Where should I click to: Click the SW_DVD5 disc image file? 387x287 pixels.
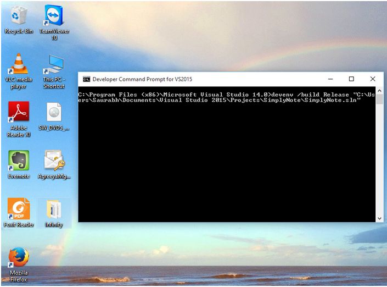pyautogui.click(x=54, y=116)
